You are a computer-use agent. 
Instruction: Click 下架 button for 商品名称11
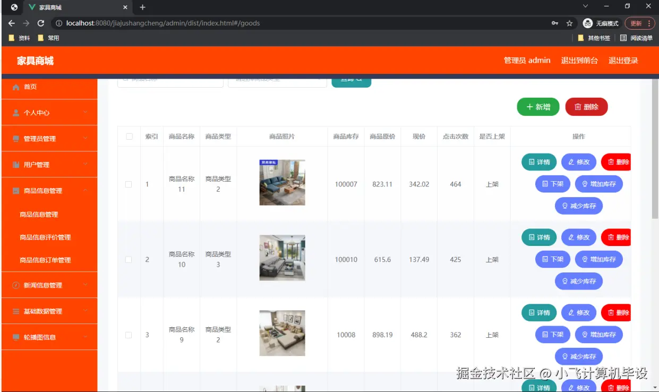click(553, 184)
